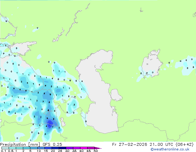Click the darkest blue precipitation core
196x152 pixels.
coord(50,124)
